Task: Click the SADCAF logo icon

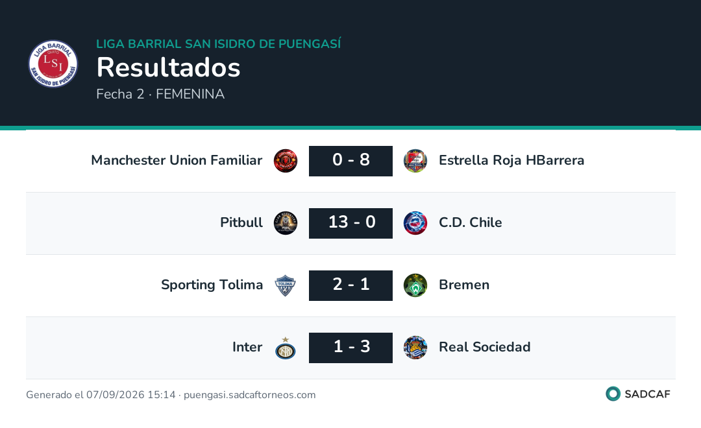Action: coord(613,394)
